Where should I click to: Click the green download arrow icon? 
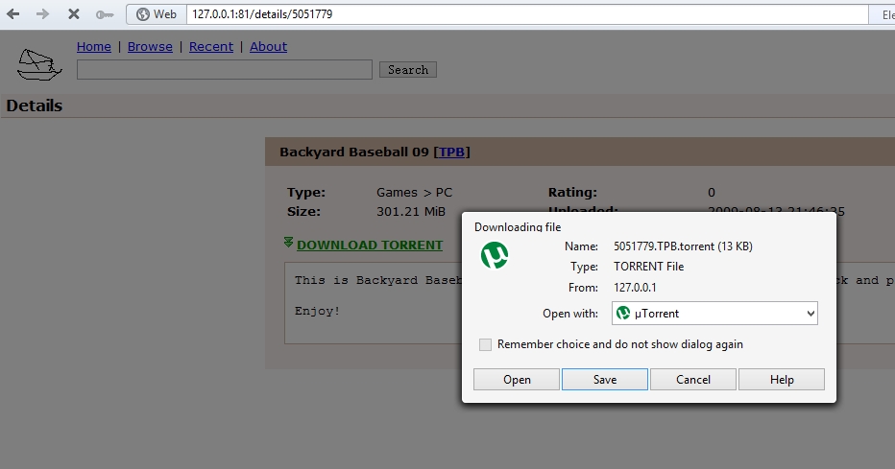tap(288, 243)
